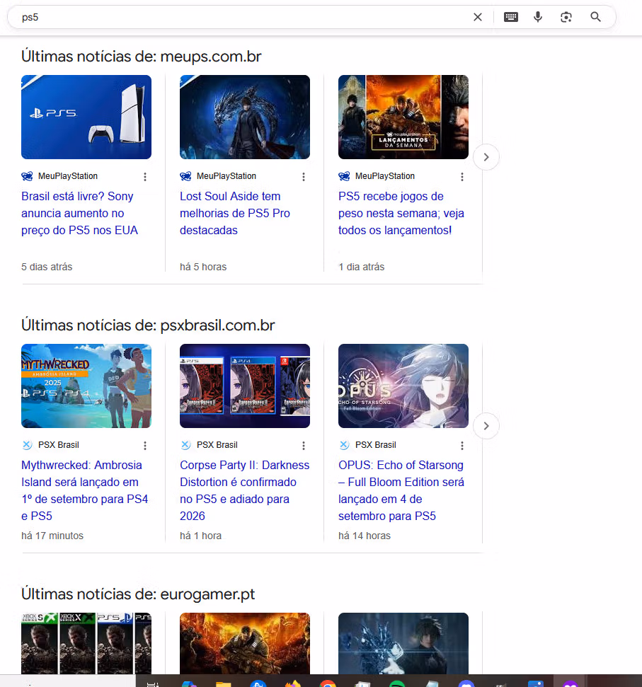This screenshot has width=642, height=687.
Task: Open options menu for the PS5 price article
Action: click(145, 177)
